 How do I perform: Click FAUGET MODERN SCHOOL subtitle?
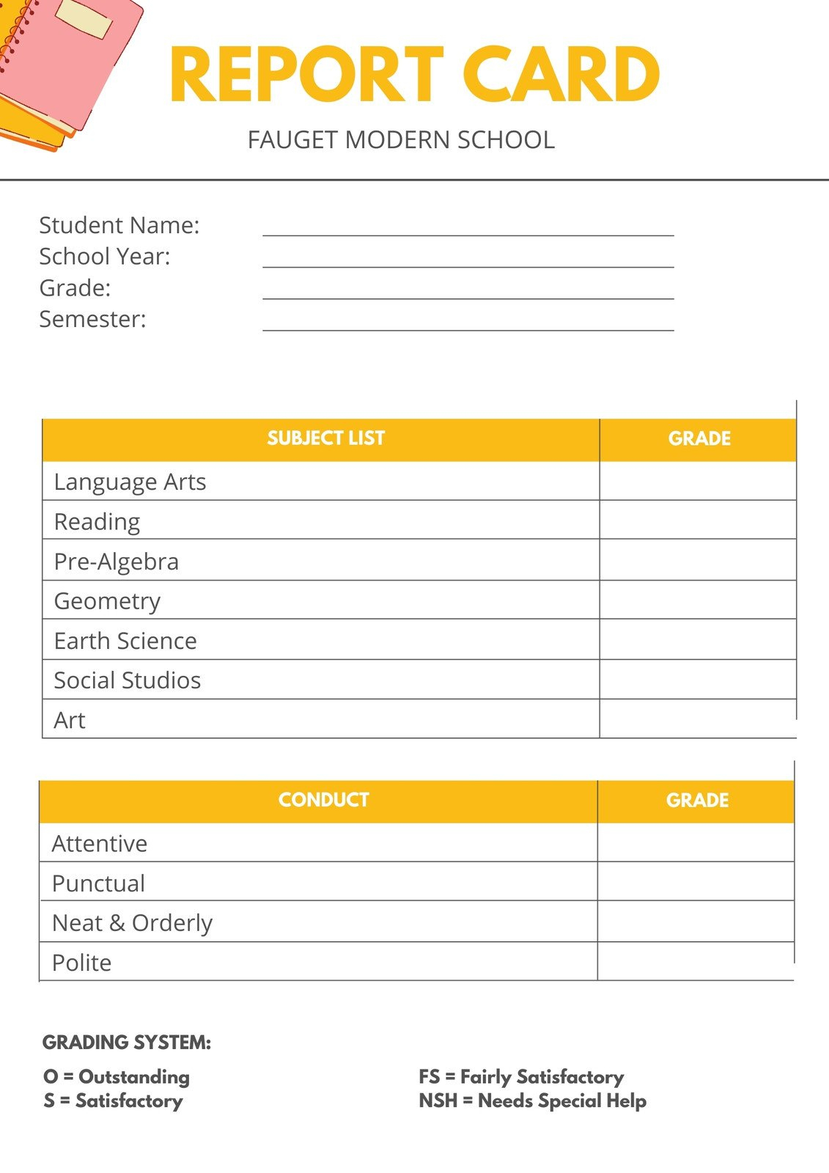pos(401,140)
